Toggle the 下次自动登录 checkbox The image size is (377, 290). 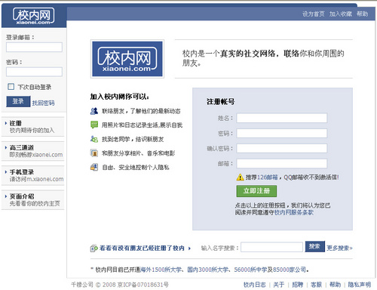(11, 87)
